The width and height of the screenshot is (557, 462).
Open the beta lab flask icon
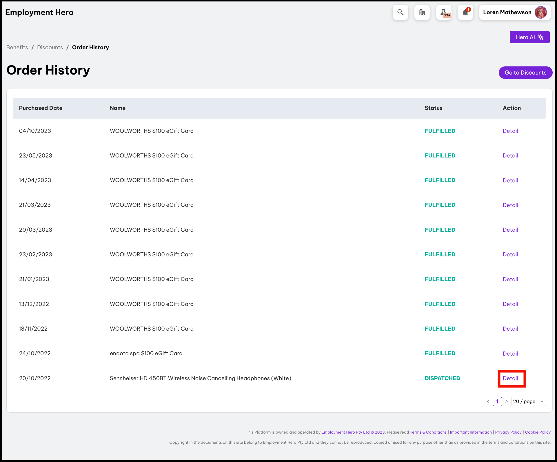(444, 12)
